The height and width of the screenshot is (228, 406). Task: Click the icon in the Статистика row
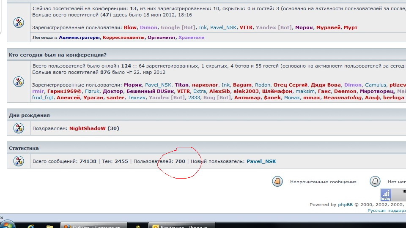[19, 161]
